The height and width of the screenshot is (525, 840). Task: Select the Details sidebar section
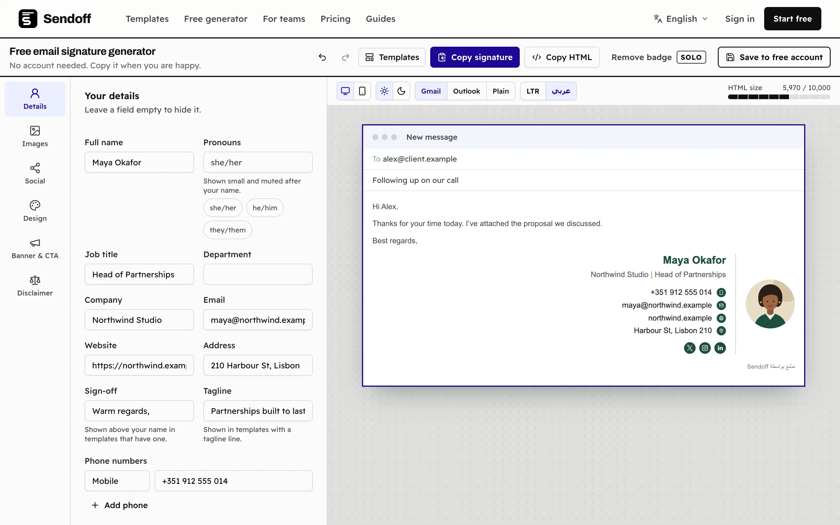[x=35, y=99]
